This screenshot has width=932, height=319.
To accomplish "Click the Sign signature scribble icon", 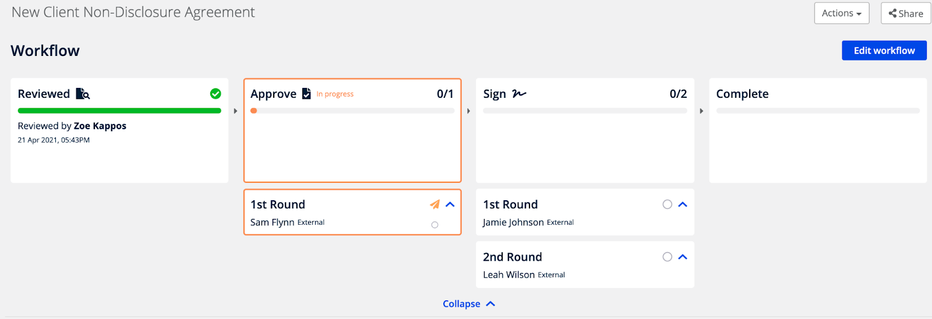I will point(519,94).
